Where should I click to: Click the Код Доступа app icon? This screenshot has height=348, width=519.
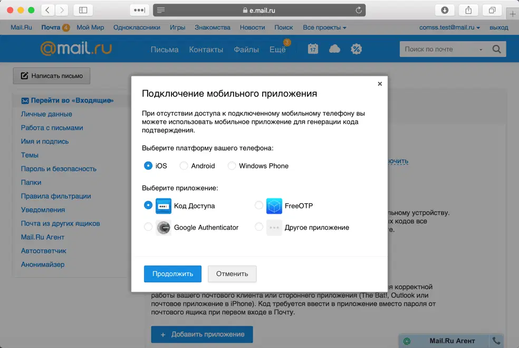pos(164,206)
